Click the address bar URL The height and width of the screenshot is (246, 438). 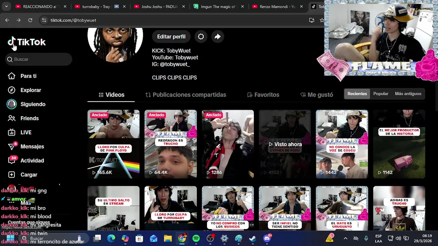point(73,20)
